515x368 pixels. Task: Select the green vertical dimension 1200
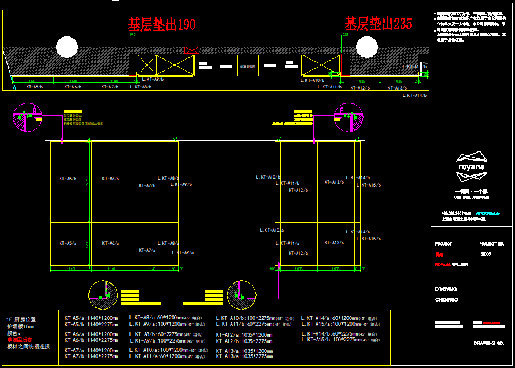87,244
